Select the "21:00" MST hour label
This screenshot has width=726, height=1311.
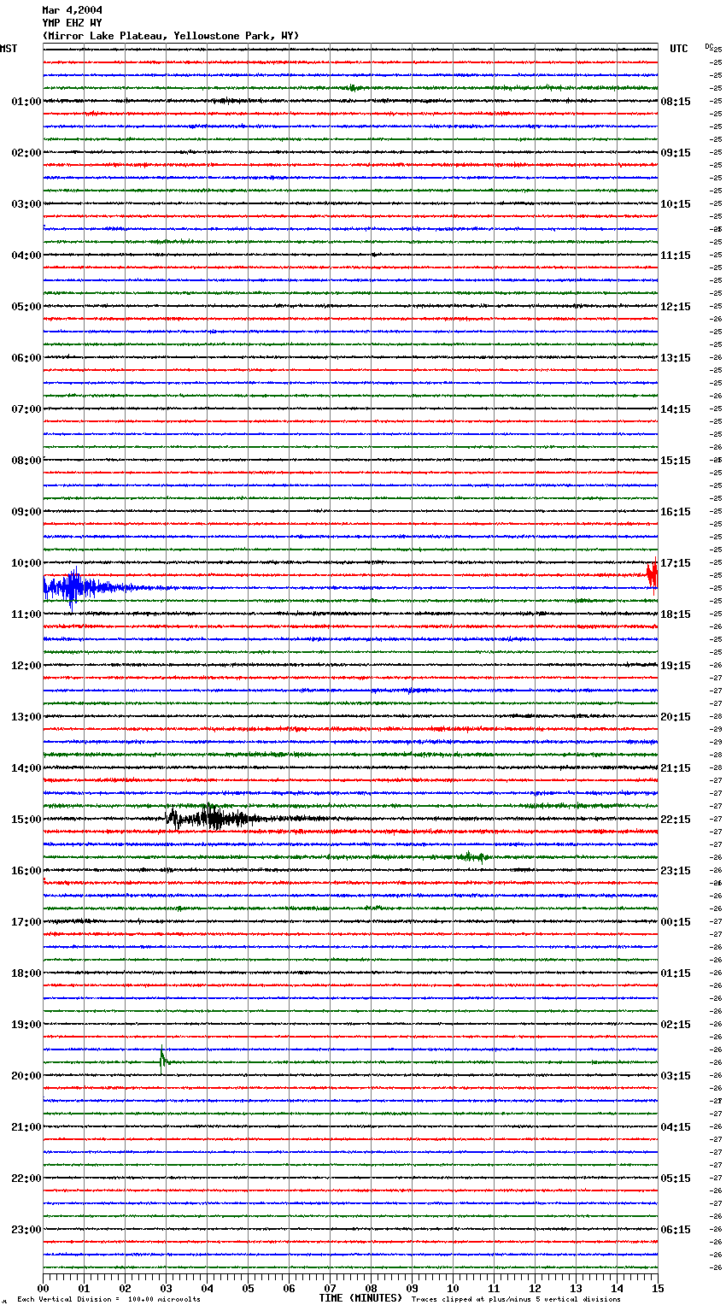[x=26, y=1127]
